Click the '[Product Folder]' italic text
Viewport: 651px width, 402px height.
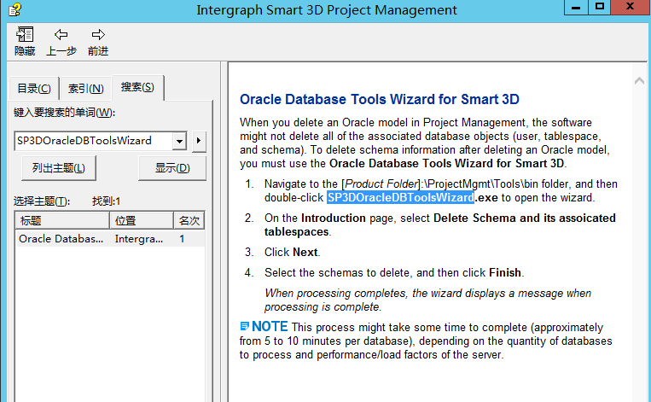click(x=381, y=184)
